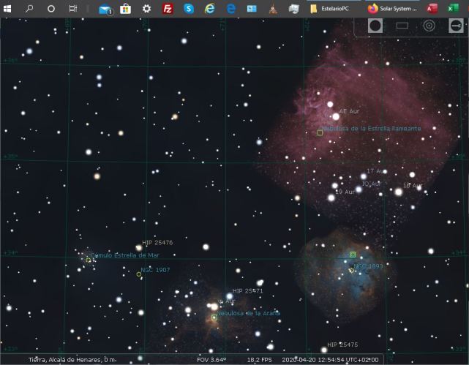Click the star AE Aur
The width and height of the screenshot is (469, 365).
(336, 116)
